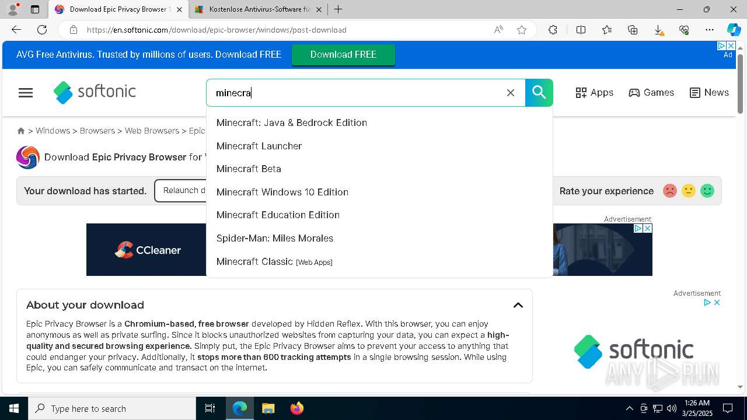747x420 pixels.
Task: Open the News section
Action: pos(709,93)
